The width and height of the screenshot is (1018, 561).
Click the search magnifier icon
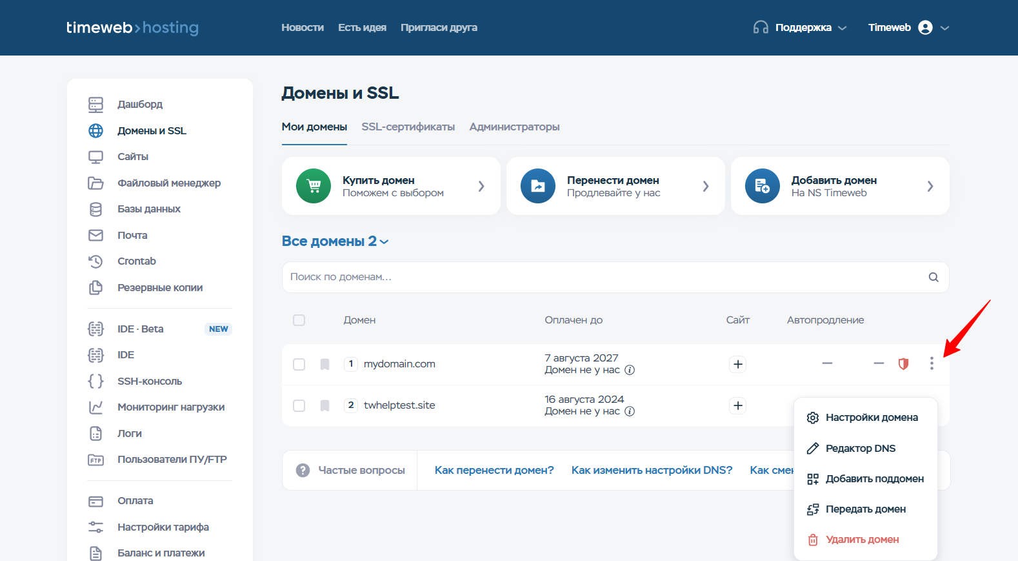pyautogui.click(x=933, y=277)
